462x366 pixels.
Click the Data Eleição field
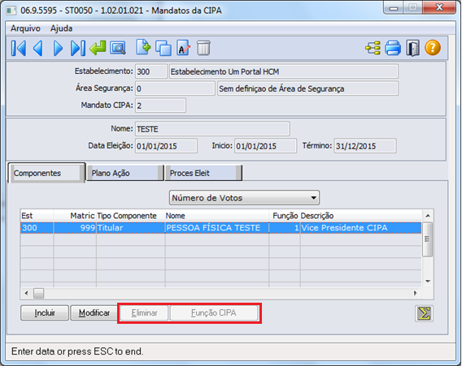click(166, 146)
